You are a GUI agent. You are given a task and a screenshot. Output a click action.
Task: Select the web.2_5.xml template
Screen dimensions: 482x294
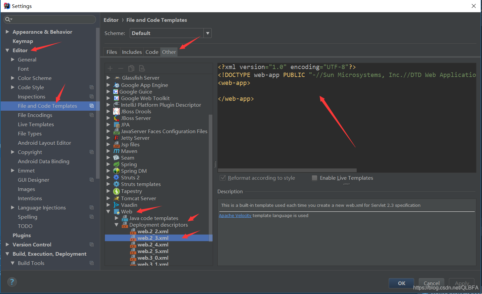153,251
